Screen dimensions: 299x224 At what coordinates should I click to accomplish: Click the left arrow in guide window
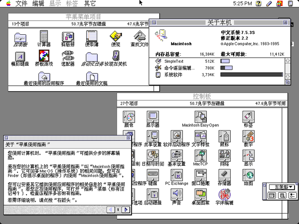(111, 210)
